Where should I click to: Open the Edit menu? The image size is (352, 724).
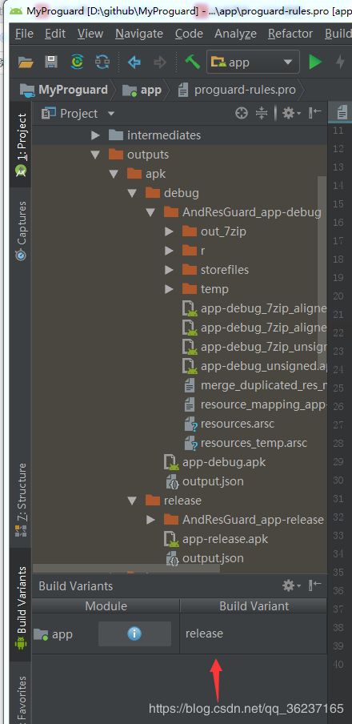55,34
